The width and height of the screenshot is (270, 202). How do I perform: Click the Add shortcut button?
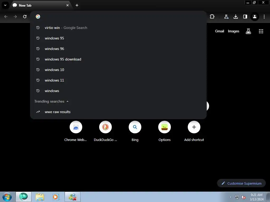(194, 132)
